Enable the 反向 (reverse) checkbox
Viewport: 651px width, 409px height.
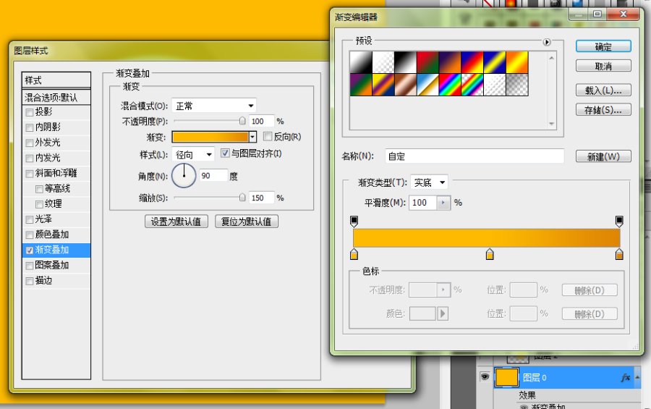coord(268,136)
